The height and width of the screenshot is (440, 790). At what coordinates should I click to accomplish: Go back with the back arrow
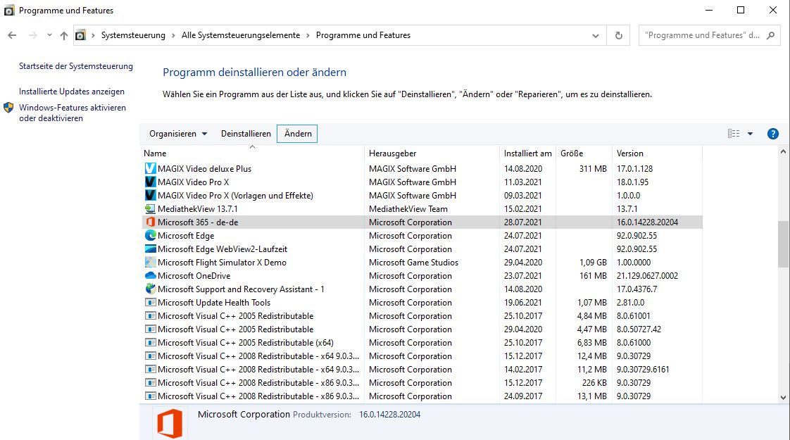(12, 35)
